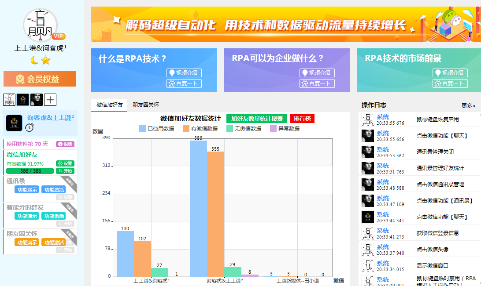Open 功能演示 for 智能分时群发

point(27,216)
